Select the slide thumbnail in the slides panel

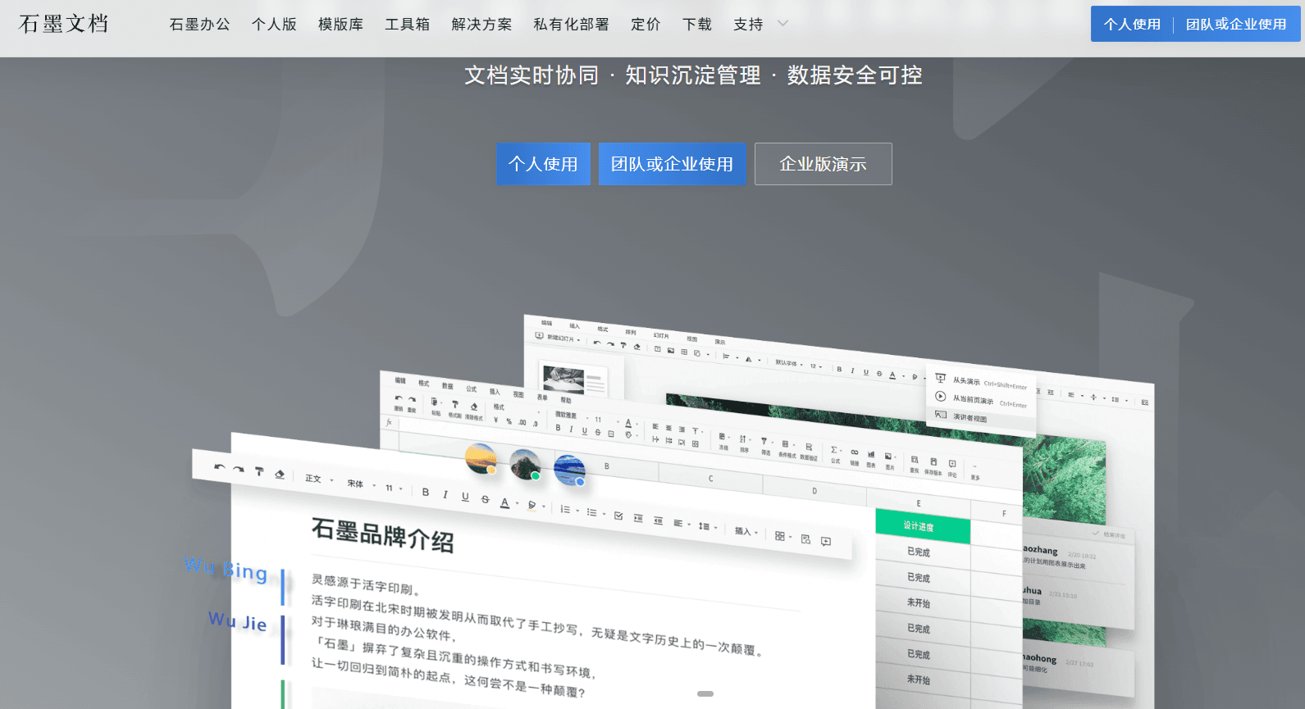[573, 379]
